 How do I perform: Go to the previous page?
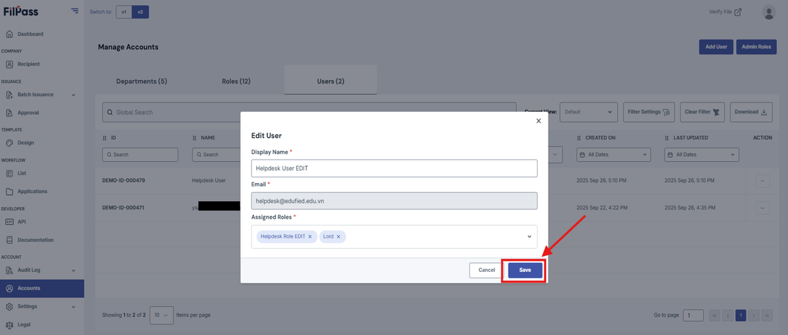tap(728, 315)
